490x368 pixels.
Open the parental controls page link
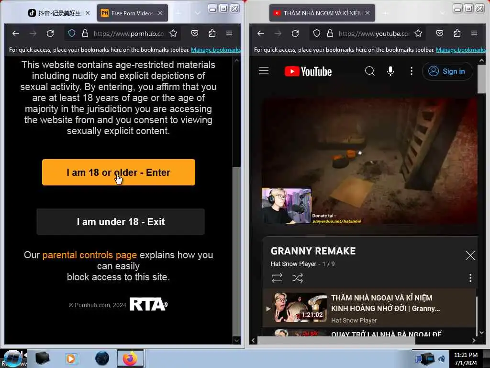pos(89,255)
